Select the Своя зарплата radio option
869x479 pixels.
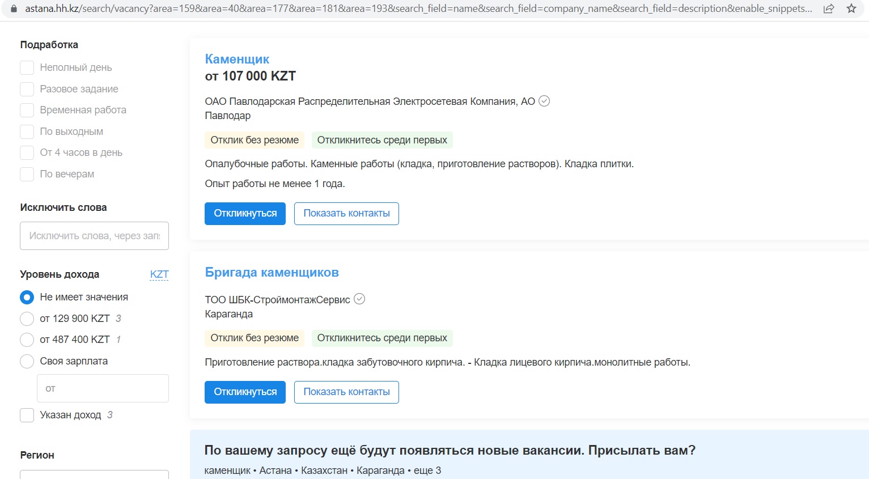(x=27, y=361)
